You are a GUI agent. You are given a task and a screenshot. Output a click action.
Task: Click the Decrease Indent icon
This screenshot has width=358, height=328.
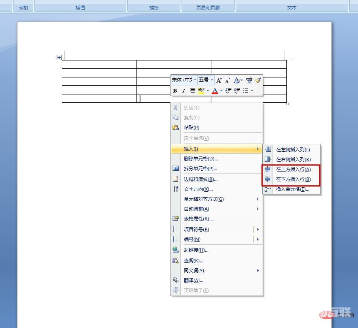(228, 91)
